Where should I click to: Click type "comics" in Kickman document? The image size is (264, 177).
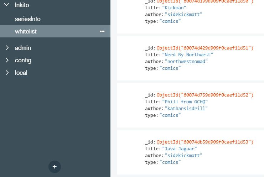[x=170, y=21]
